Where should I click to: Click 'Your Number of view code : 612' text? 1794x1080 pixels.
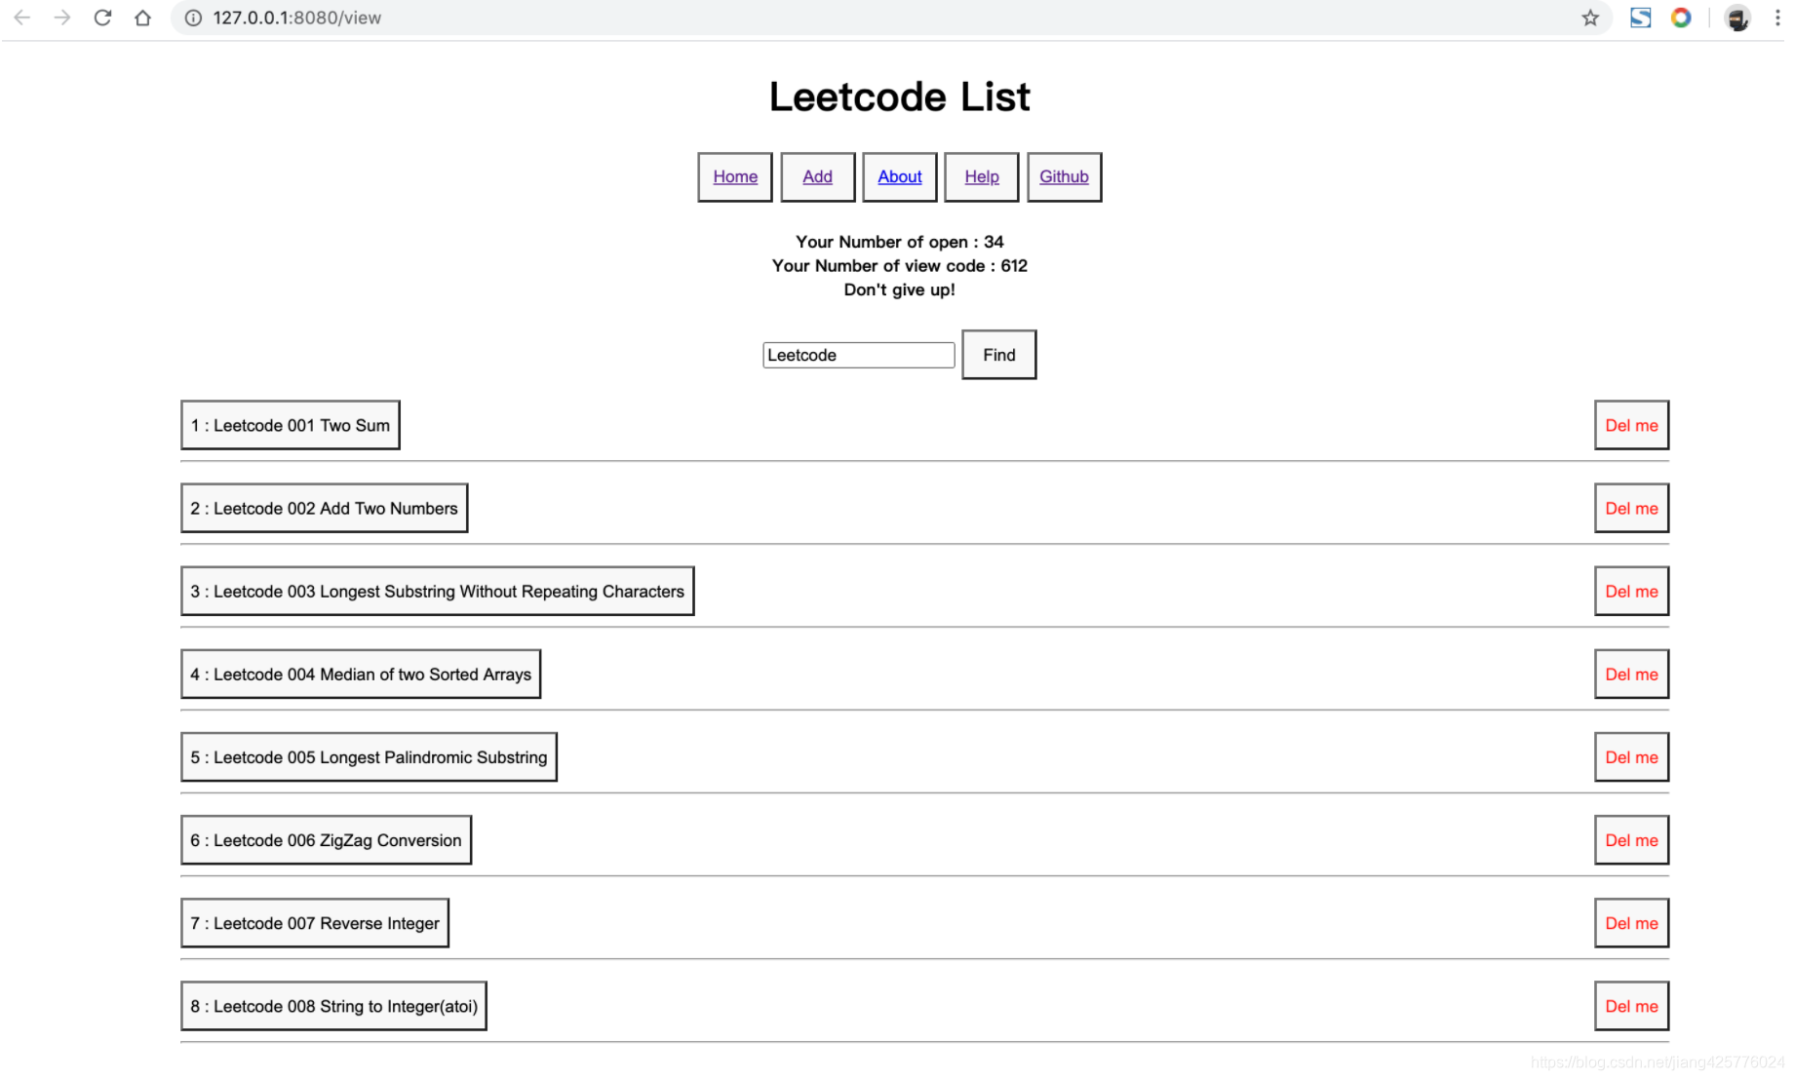click(x=899, y=265)
